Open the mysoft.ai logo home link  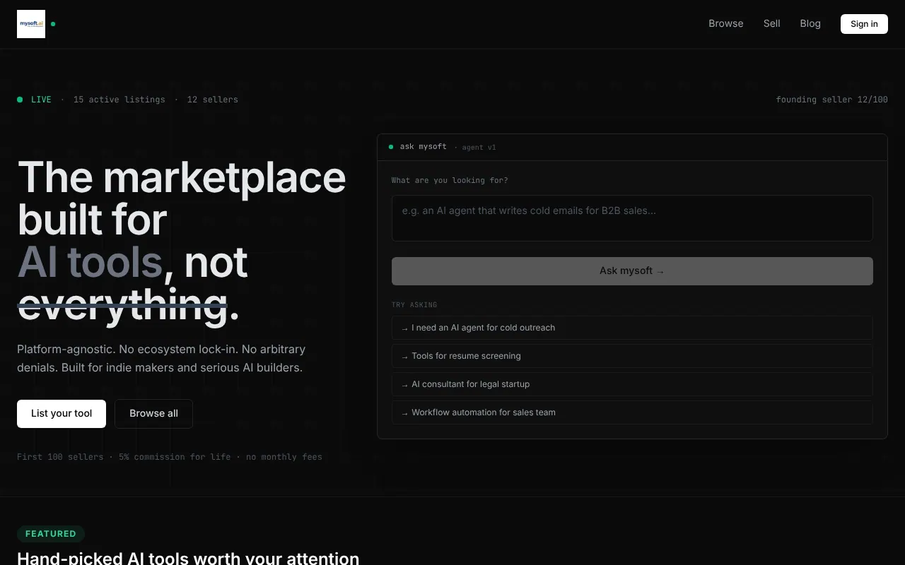31,24
